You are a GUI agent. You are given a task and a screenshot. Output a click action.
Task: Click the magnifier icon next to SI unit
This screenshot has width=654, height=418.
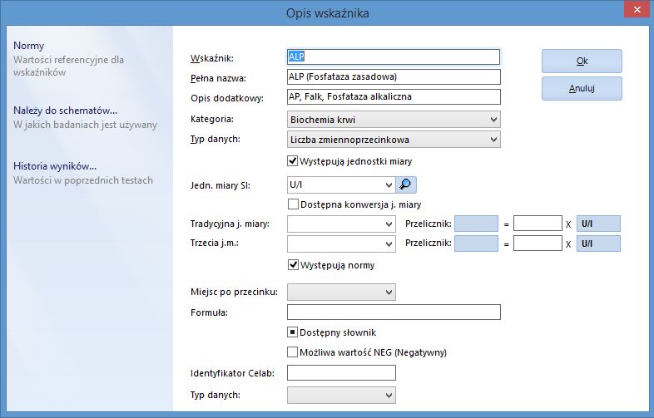pyautogui.click(x=406, y=184)
